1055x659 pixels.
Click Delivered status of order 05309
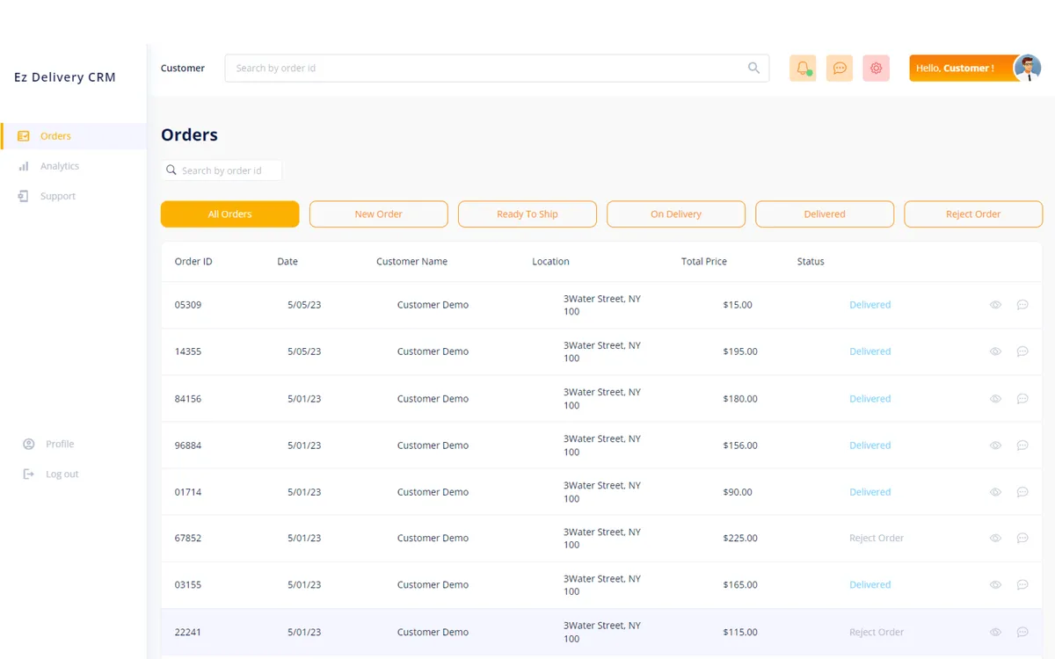870,305
